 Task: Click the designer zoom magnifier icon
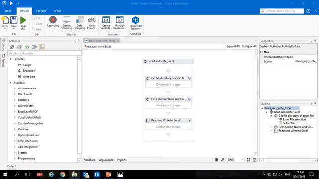[223, 160]
